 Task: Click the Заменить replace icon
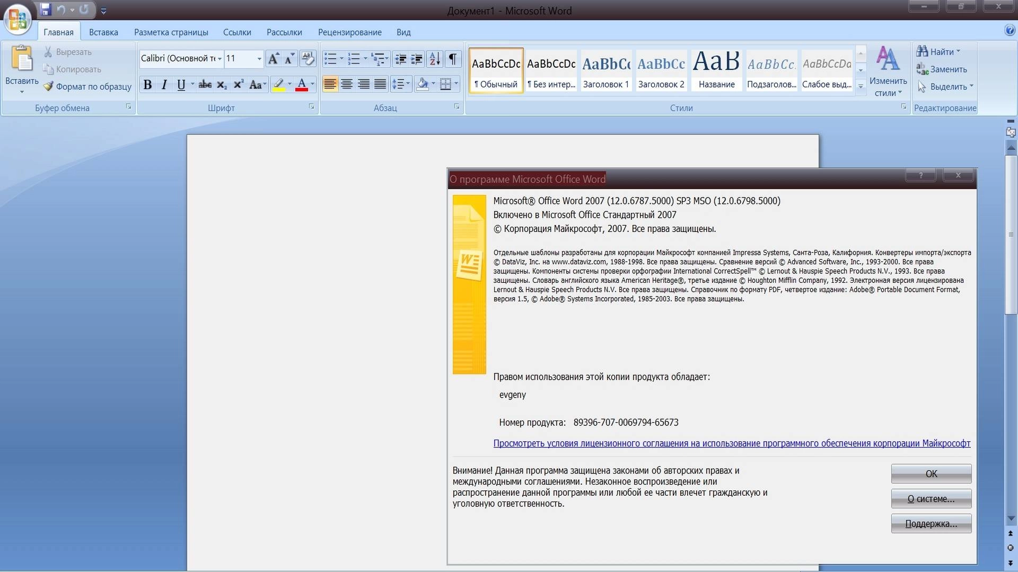click(x=923, y=69)
